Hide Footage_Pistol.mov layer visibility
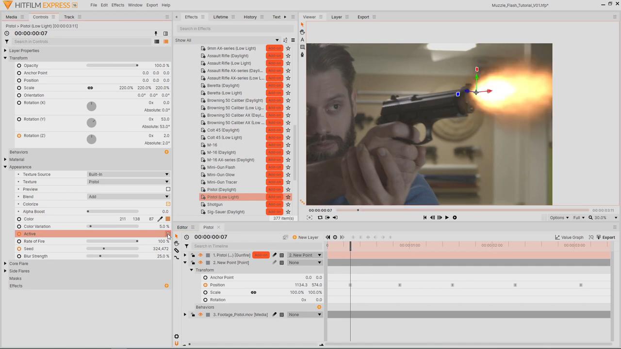 (x=200, y=315)
